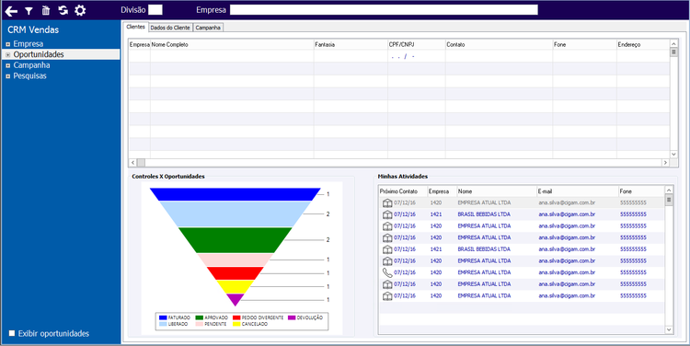Click clients grid scroll-down arrow

click(673, 155)
